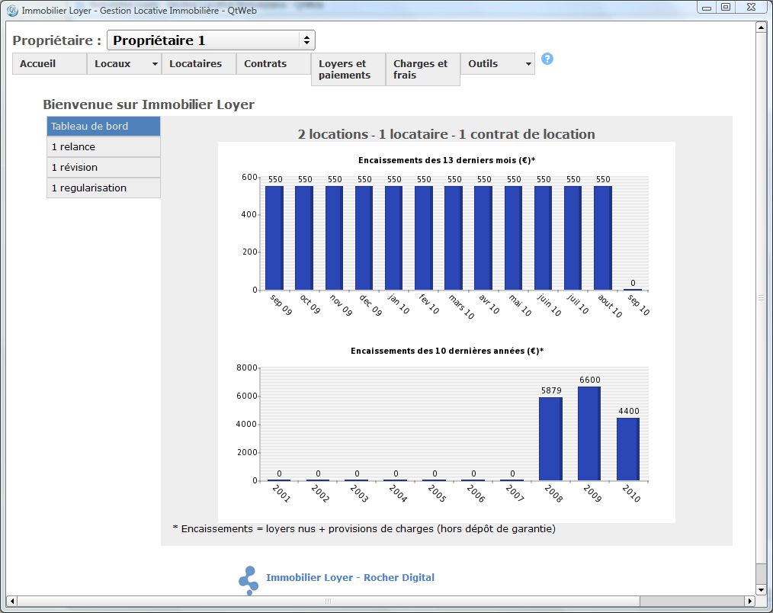This screenshot has width=773, height=613.
Task: Click the Rocher Digital molecule logo
Action: click(x=249, y=580)
